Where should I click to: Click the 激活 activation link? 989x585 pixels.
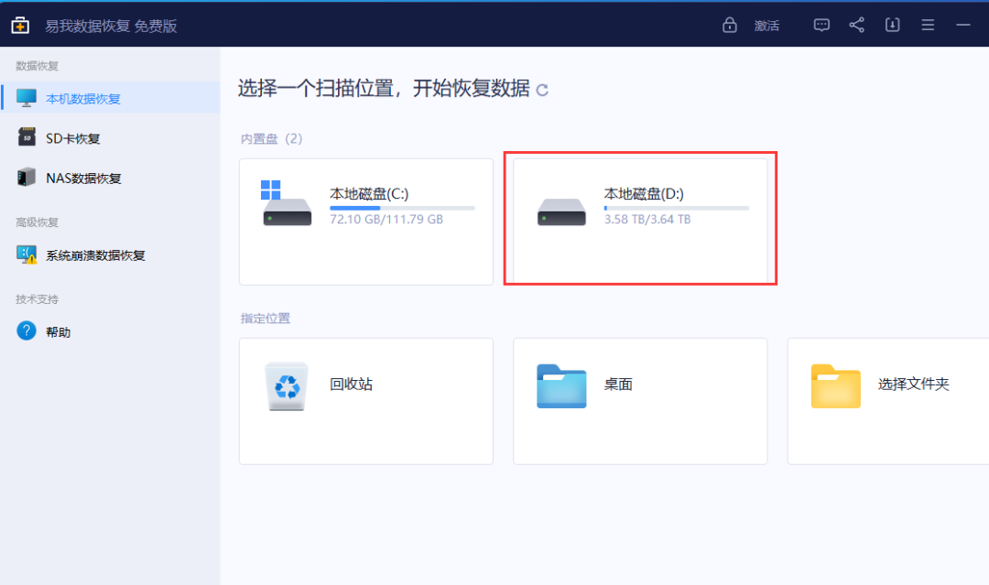[767, 26]
